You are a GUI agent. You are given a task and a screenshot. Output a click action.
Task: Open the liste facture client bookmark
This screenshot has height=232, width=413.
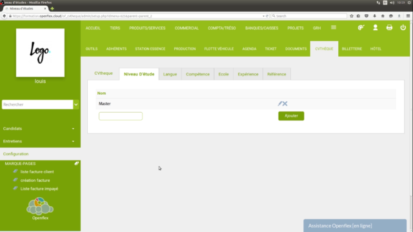(x=37, y=172)
